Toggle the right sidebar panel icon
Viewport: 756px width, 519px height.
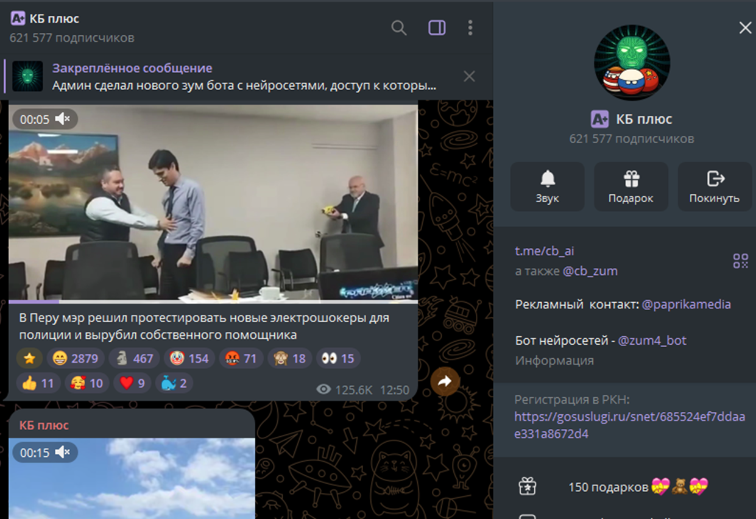point(437,28)
